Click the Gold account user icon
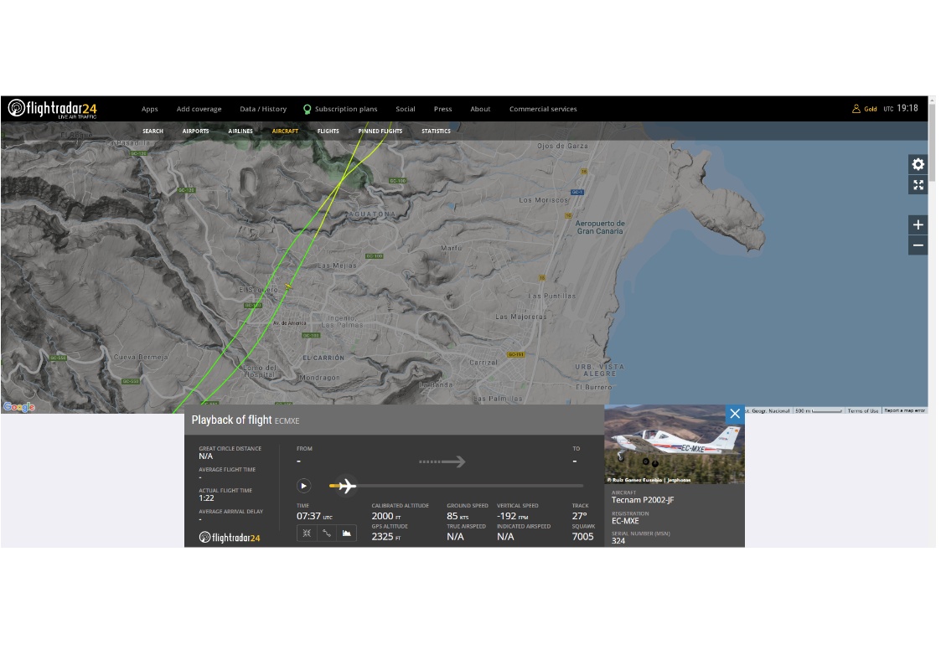This screenshot has height=665, width=941. pos(856,109)
